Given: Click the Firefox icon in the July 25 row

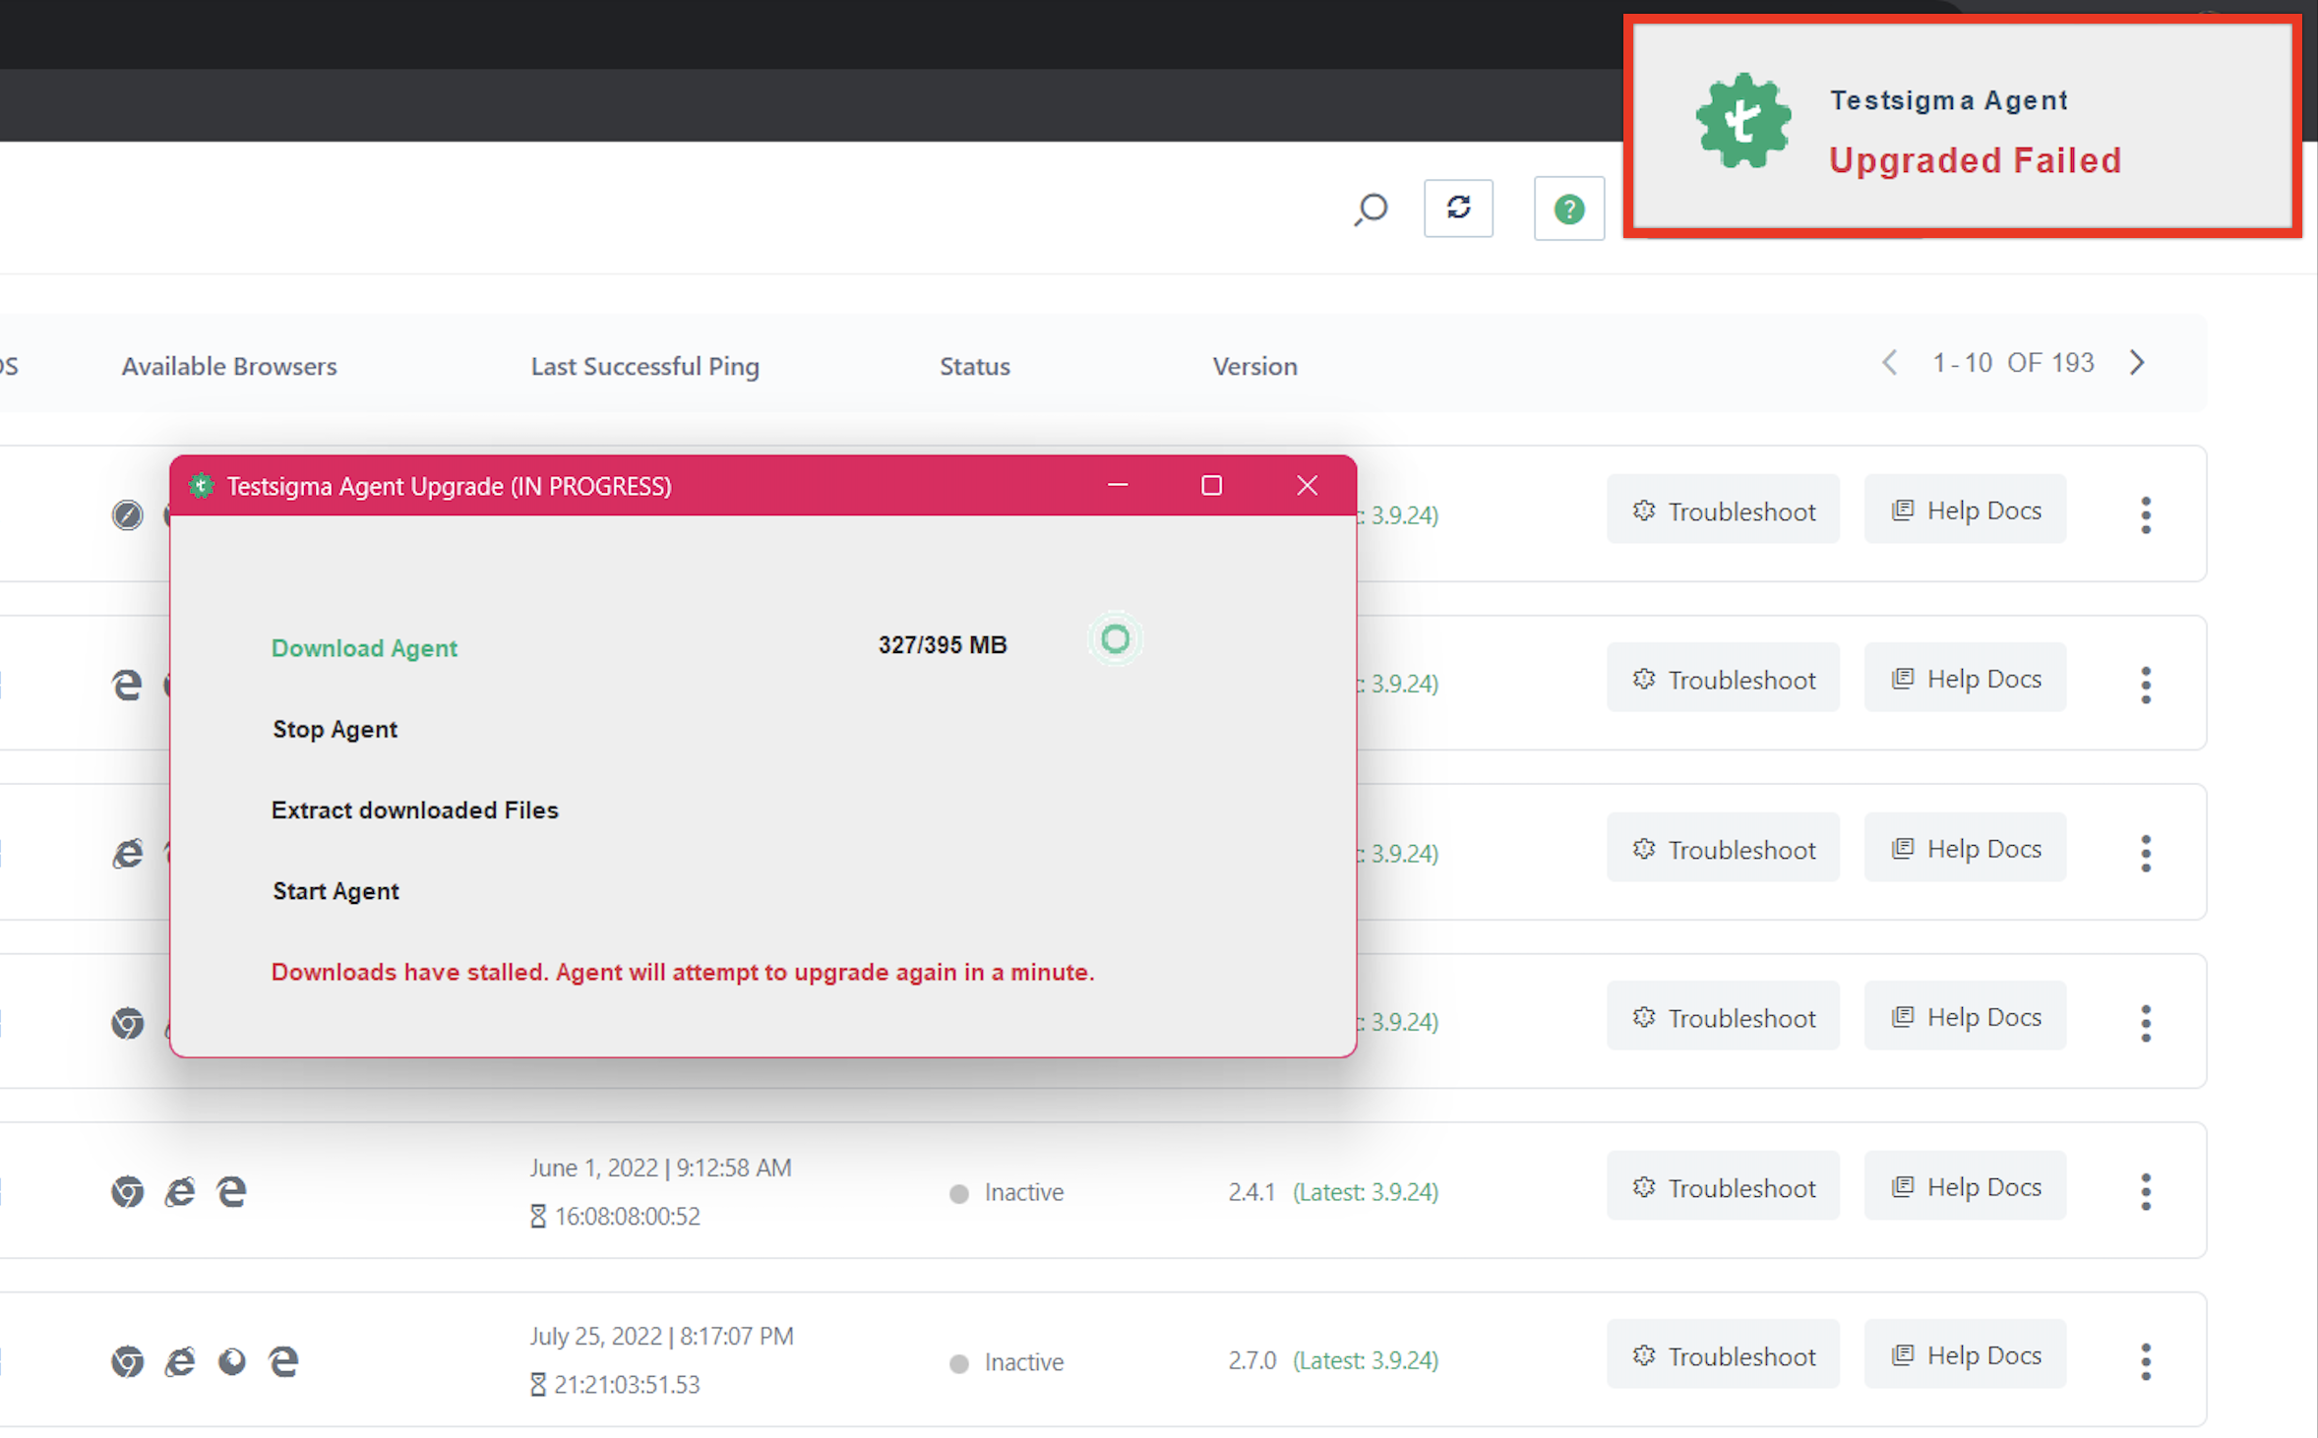Looking at the screenshot, I should pyautogui.click(x=231, y=1360).
